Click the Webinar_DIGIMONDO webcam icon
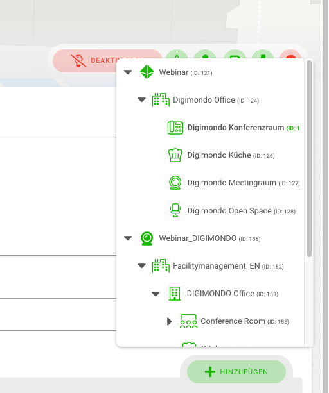The height and width of the screenshot is (393, 329). click(x=147, y=238)
